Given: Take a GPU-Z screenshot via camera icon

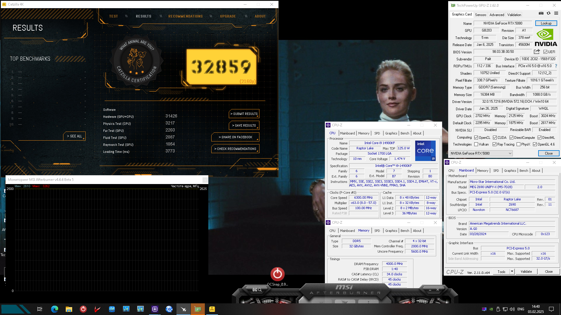Looking at the screenshot, I should (x=541, y=13).
